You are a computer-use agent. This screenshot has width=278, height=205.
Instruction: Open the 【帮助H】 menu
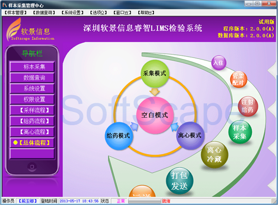tap(146, 13)
